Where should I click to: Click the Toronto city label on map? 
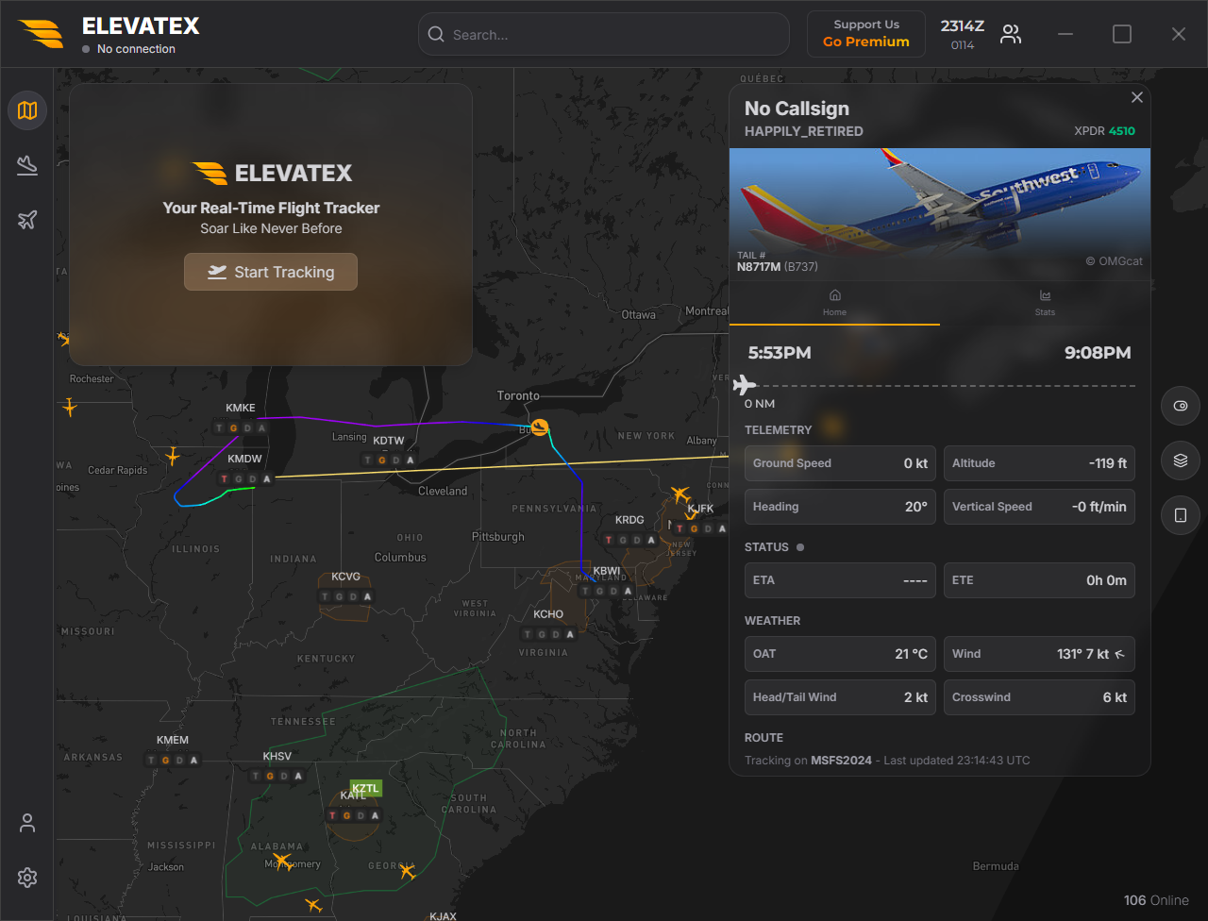519,396
